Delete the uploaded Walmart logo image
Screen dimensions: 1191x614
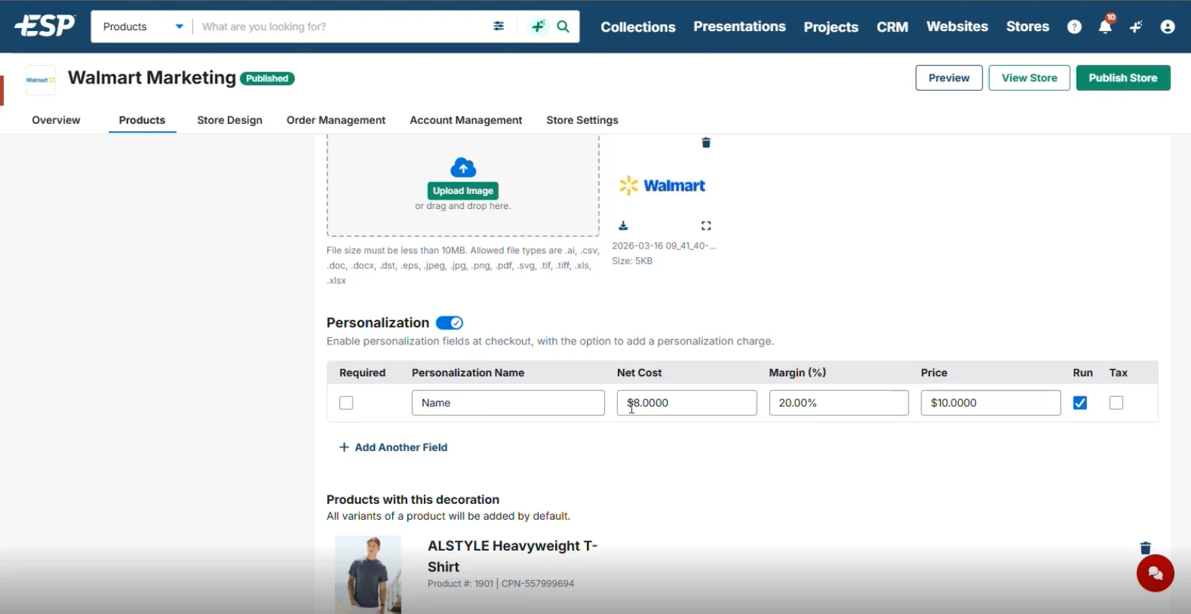pos(706,143)
